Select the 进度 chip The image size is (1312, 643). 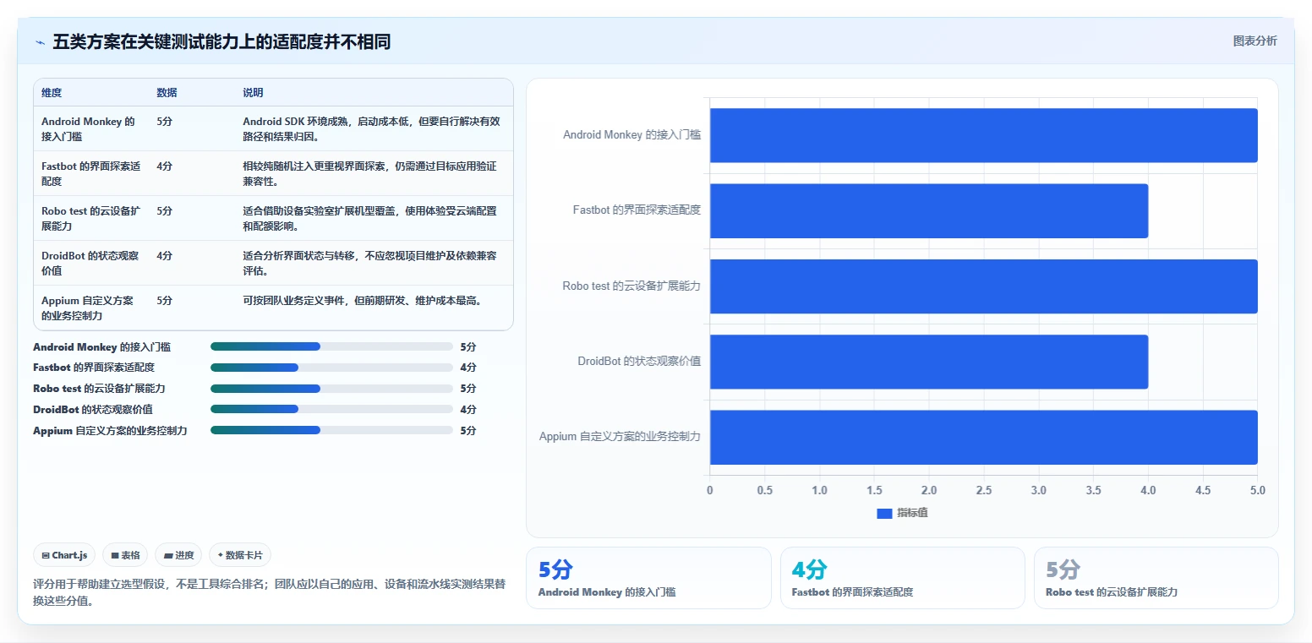[x=178, y=555]
